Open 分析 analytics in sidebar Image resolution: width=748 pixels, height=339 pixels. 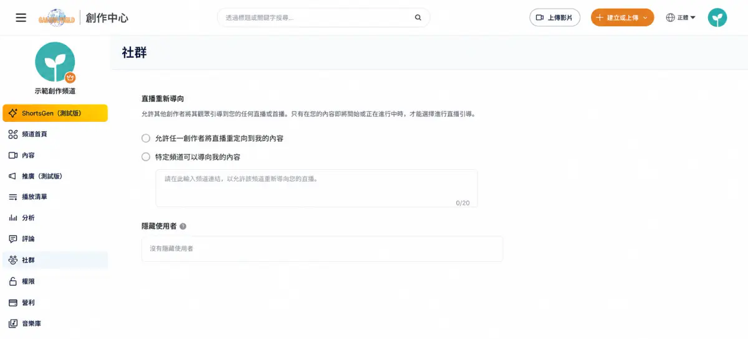point(55,218)
